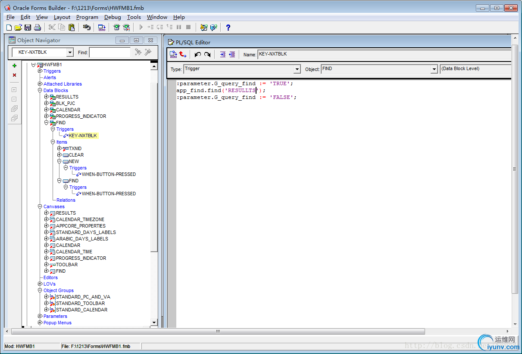The image size is (522, 354).
Task: Select the Alerts node in the tree
Action: [50, 77]
